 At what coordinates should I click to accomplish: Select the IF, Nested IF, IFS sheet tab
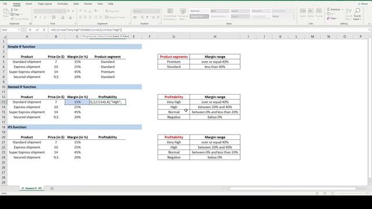[31, 188]
